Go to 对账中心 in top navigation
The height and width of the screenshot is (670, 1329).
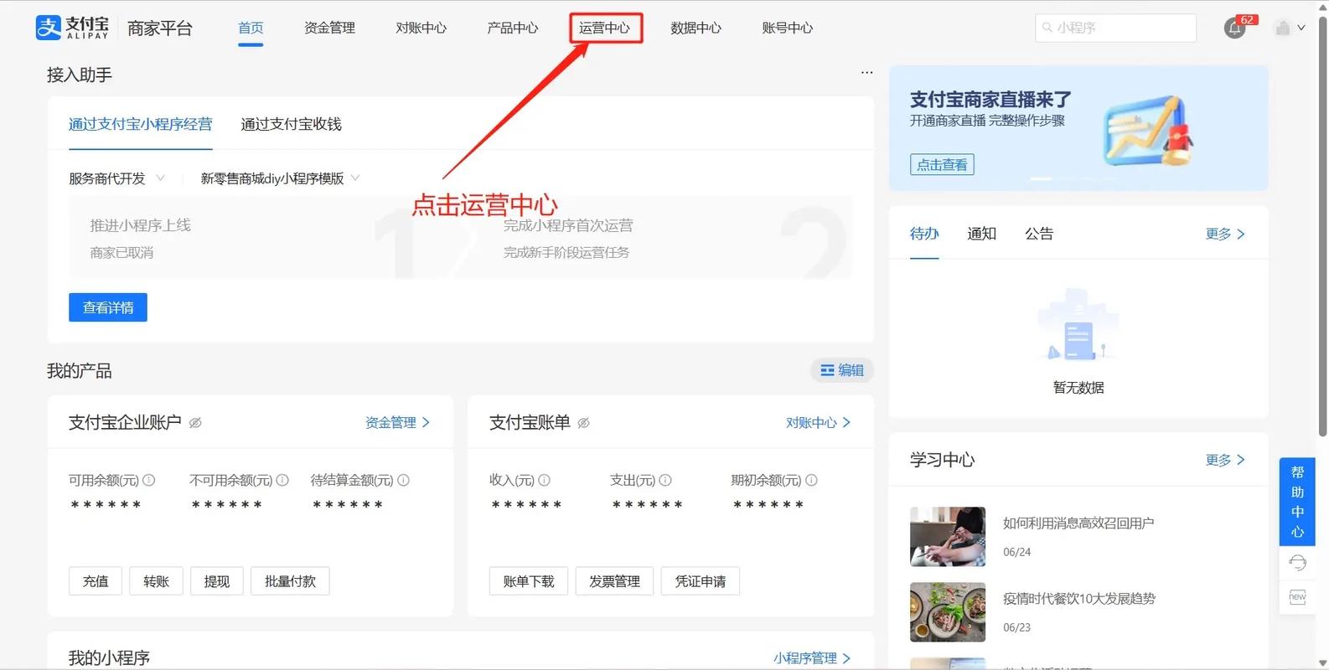421,28
